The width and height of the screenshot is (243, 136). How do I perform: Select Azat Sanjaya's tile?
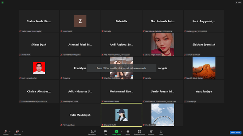(204, 91)
